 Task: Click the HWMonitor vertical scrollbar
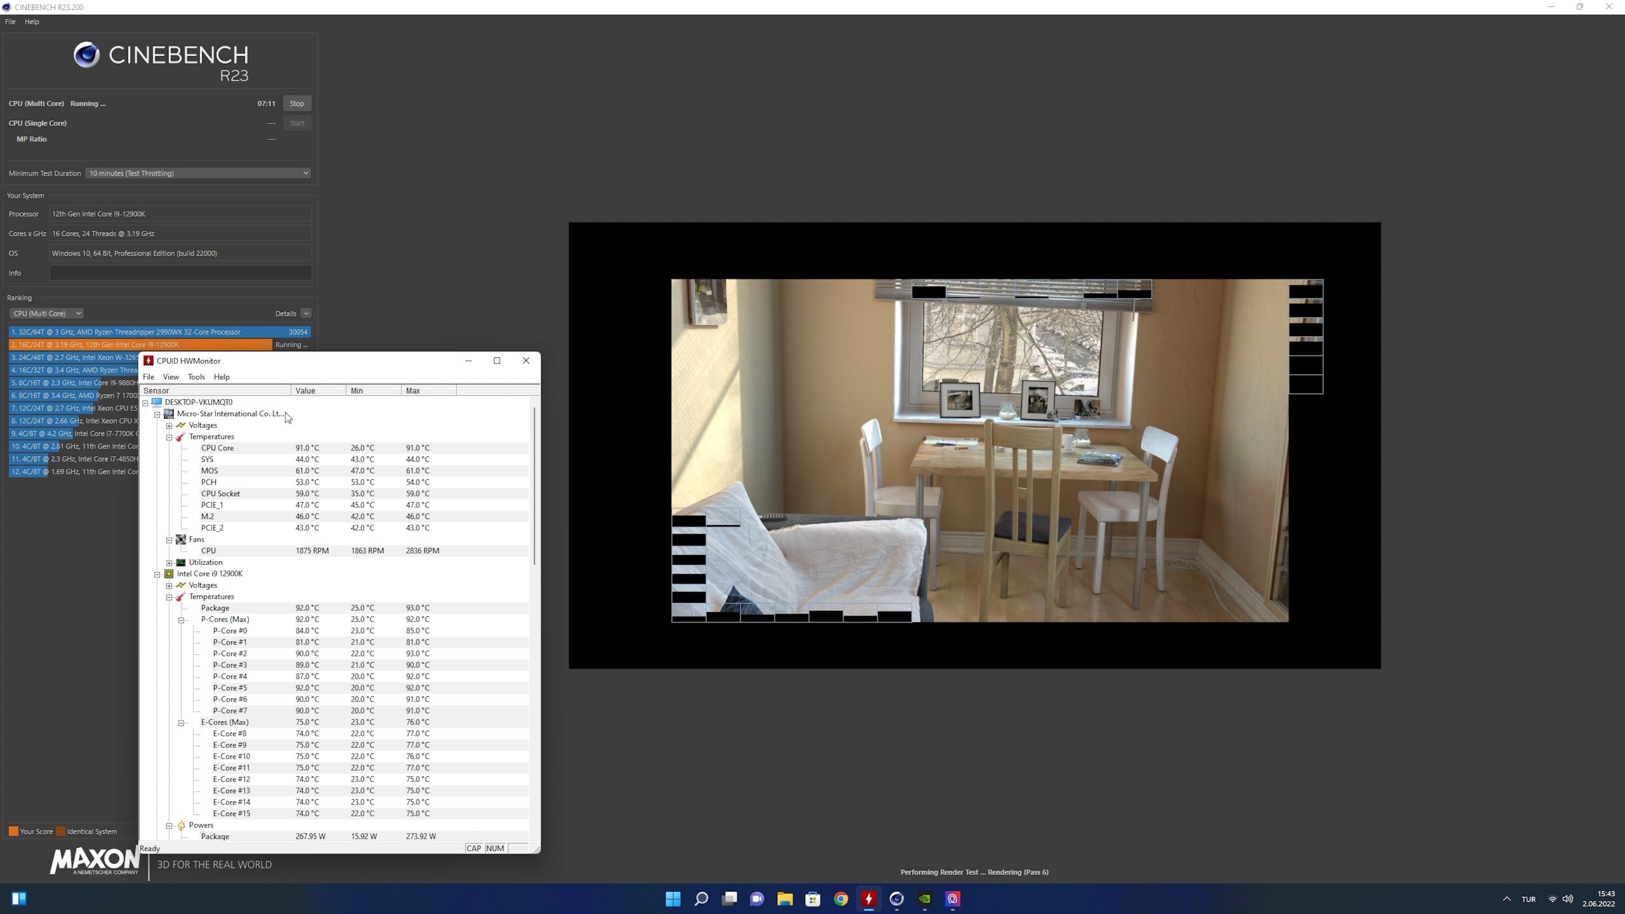pos(534,486)
